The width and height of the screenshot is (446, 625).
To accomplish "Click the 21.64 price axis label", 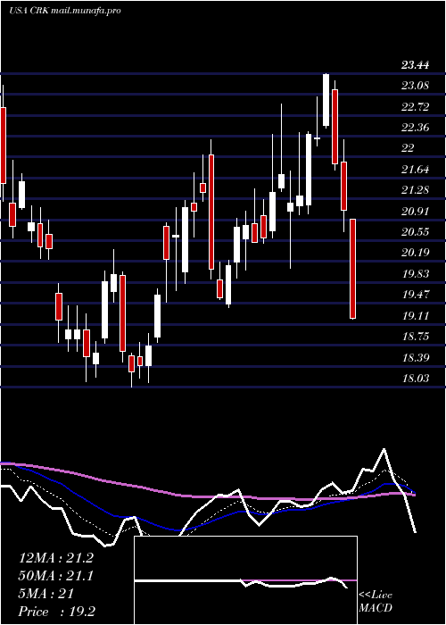I will (x=416, y=169).
